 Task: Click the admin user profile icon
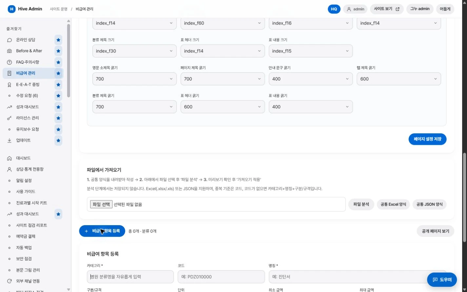point(349,9)
